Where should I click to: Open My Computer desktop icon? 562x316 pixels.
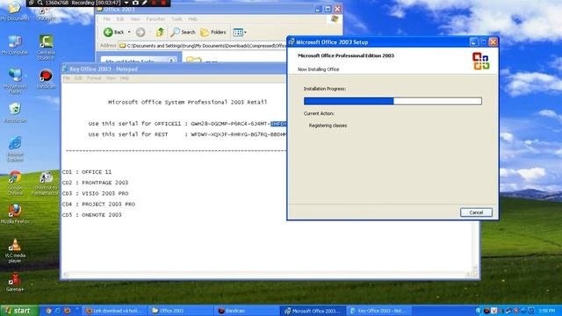tap(15, 45)
